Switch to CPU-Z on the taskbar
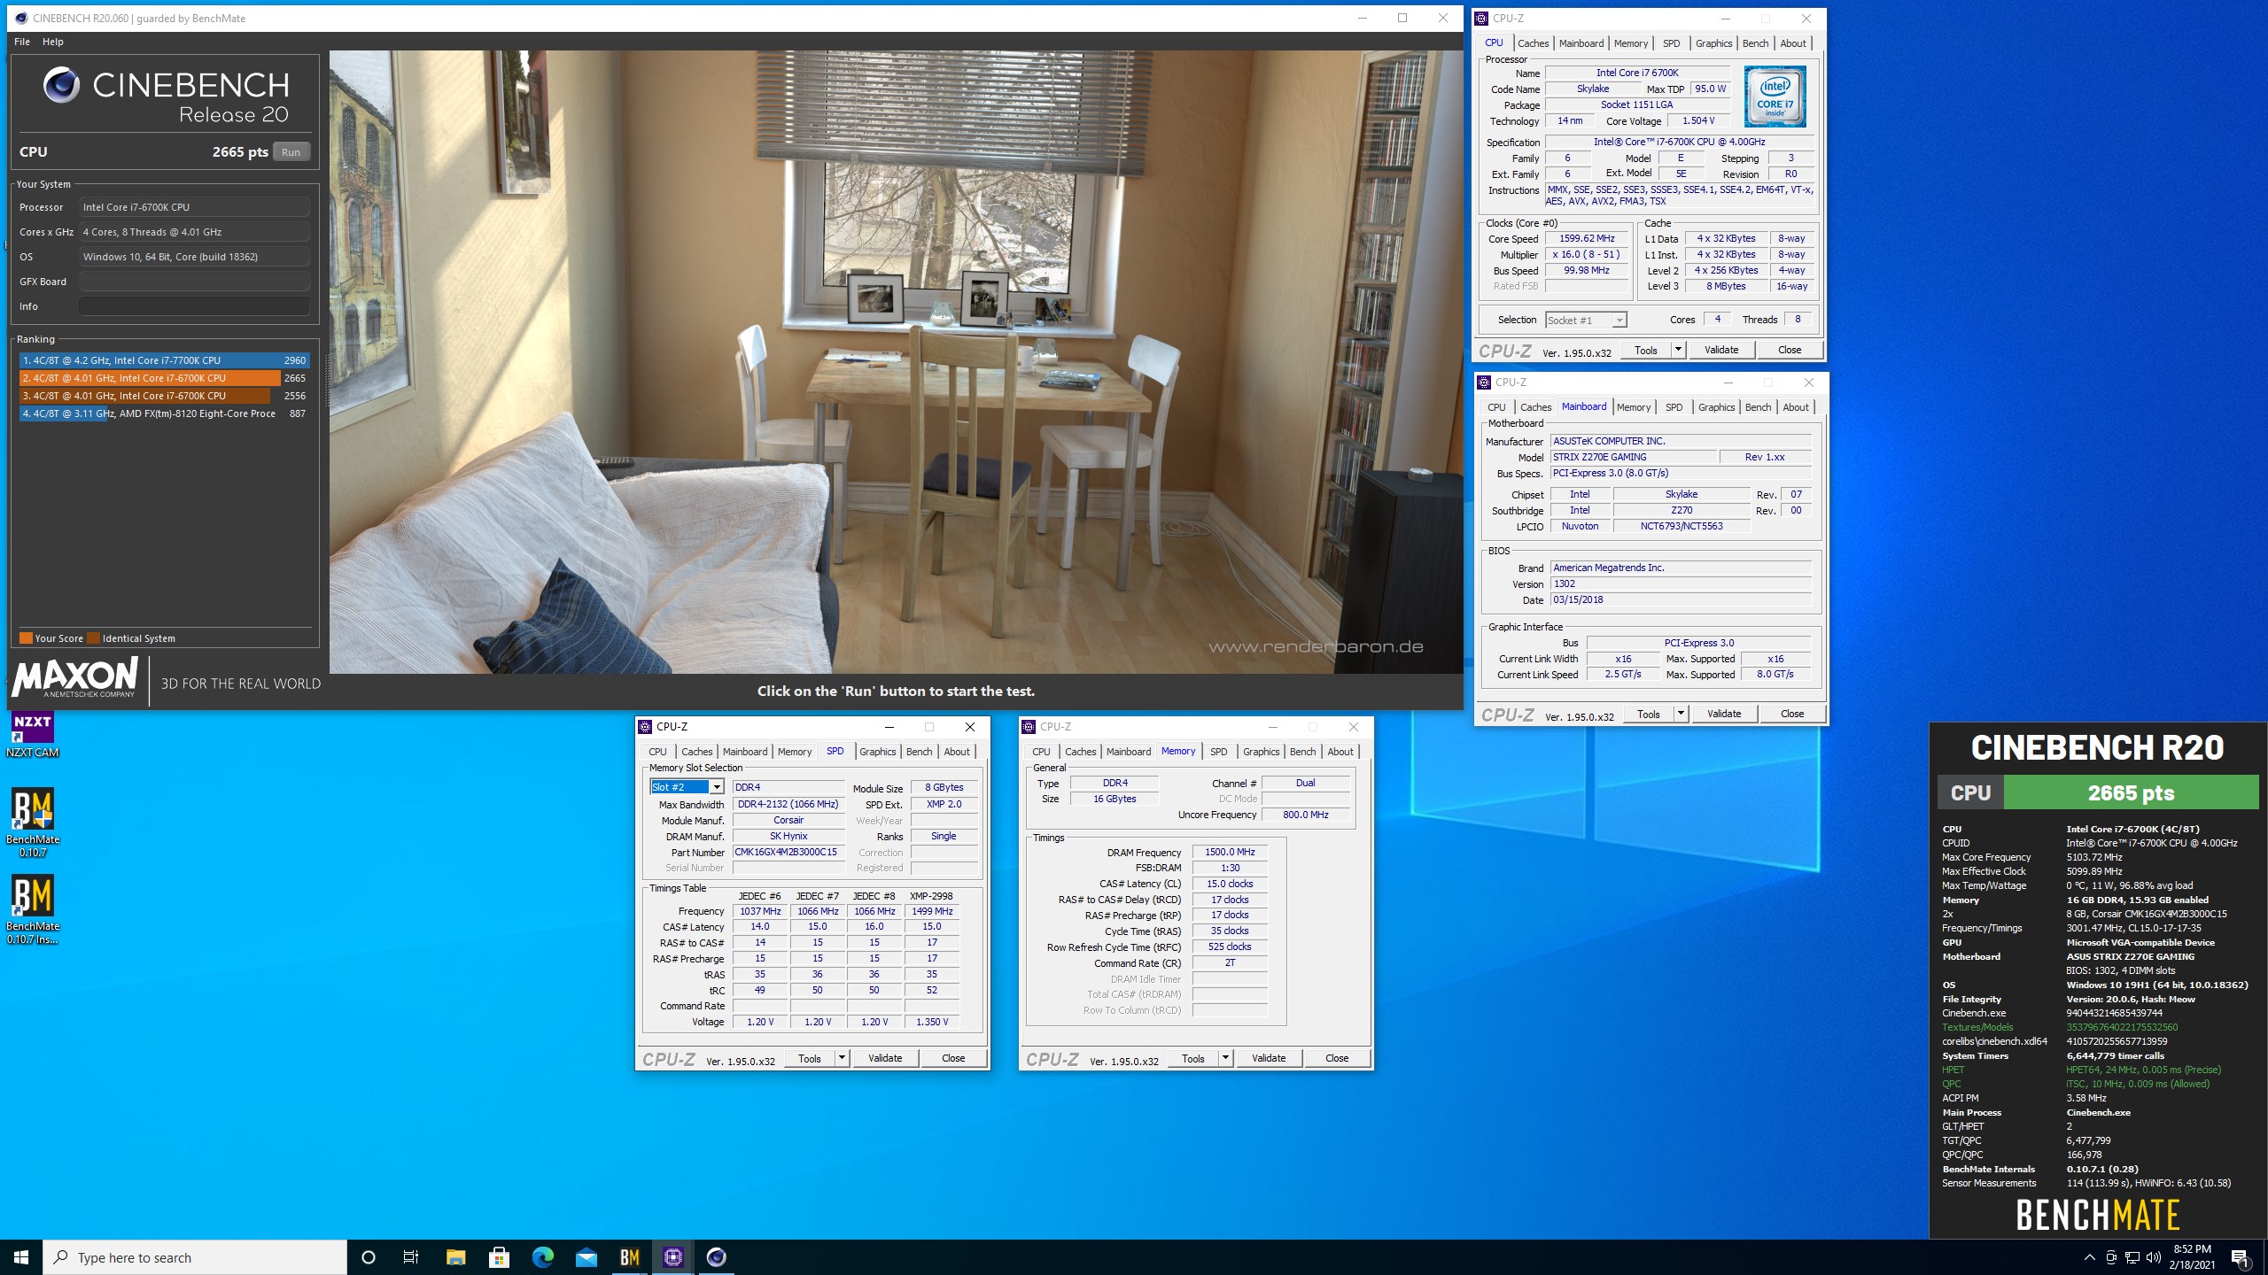Screen dimensions: 2268x1275 (x=672, y=1257)
